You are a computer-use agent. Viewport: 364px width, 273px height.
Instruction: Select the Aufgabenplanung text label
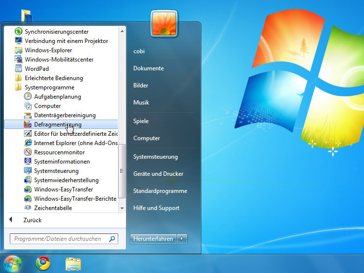(x=58, y=97)
